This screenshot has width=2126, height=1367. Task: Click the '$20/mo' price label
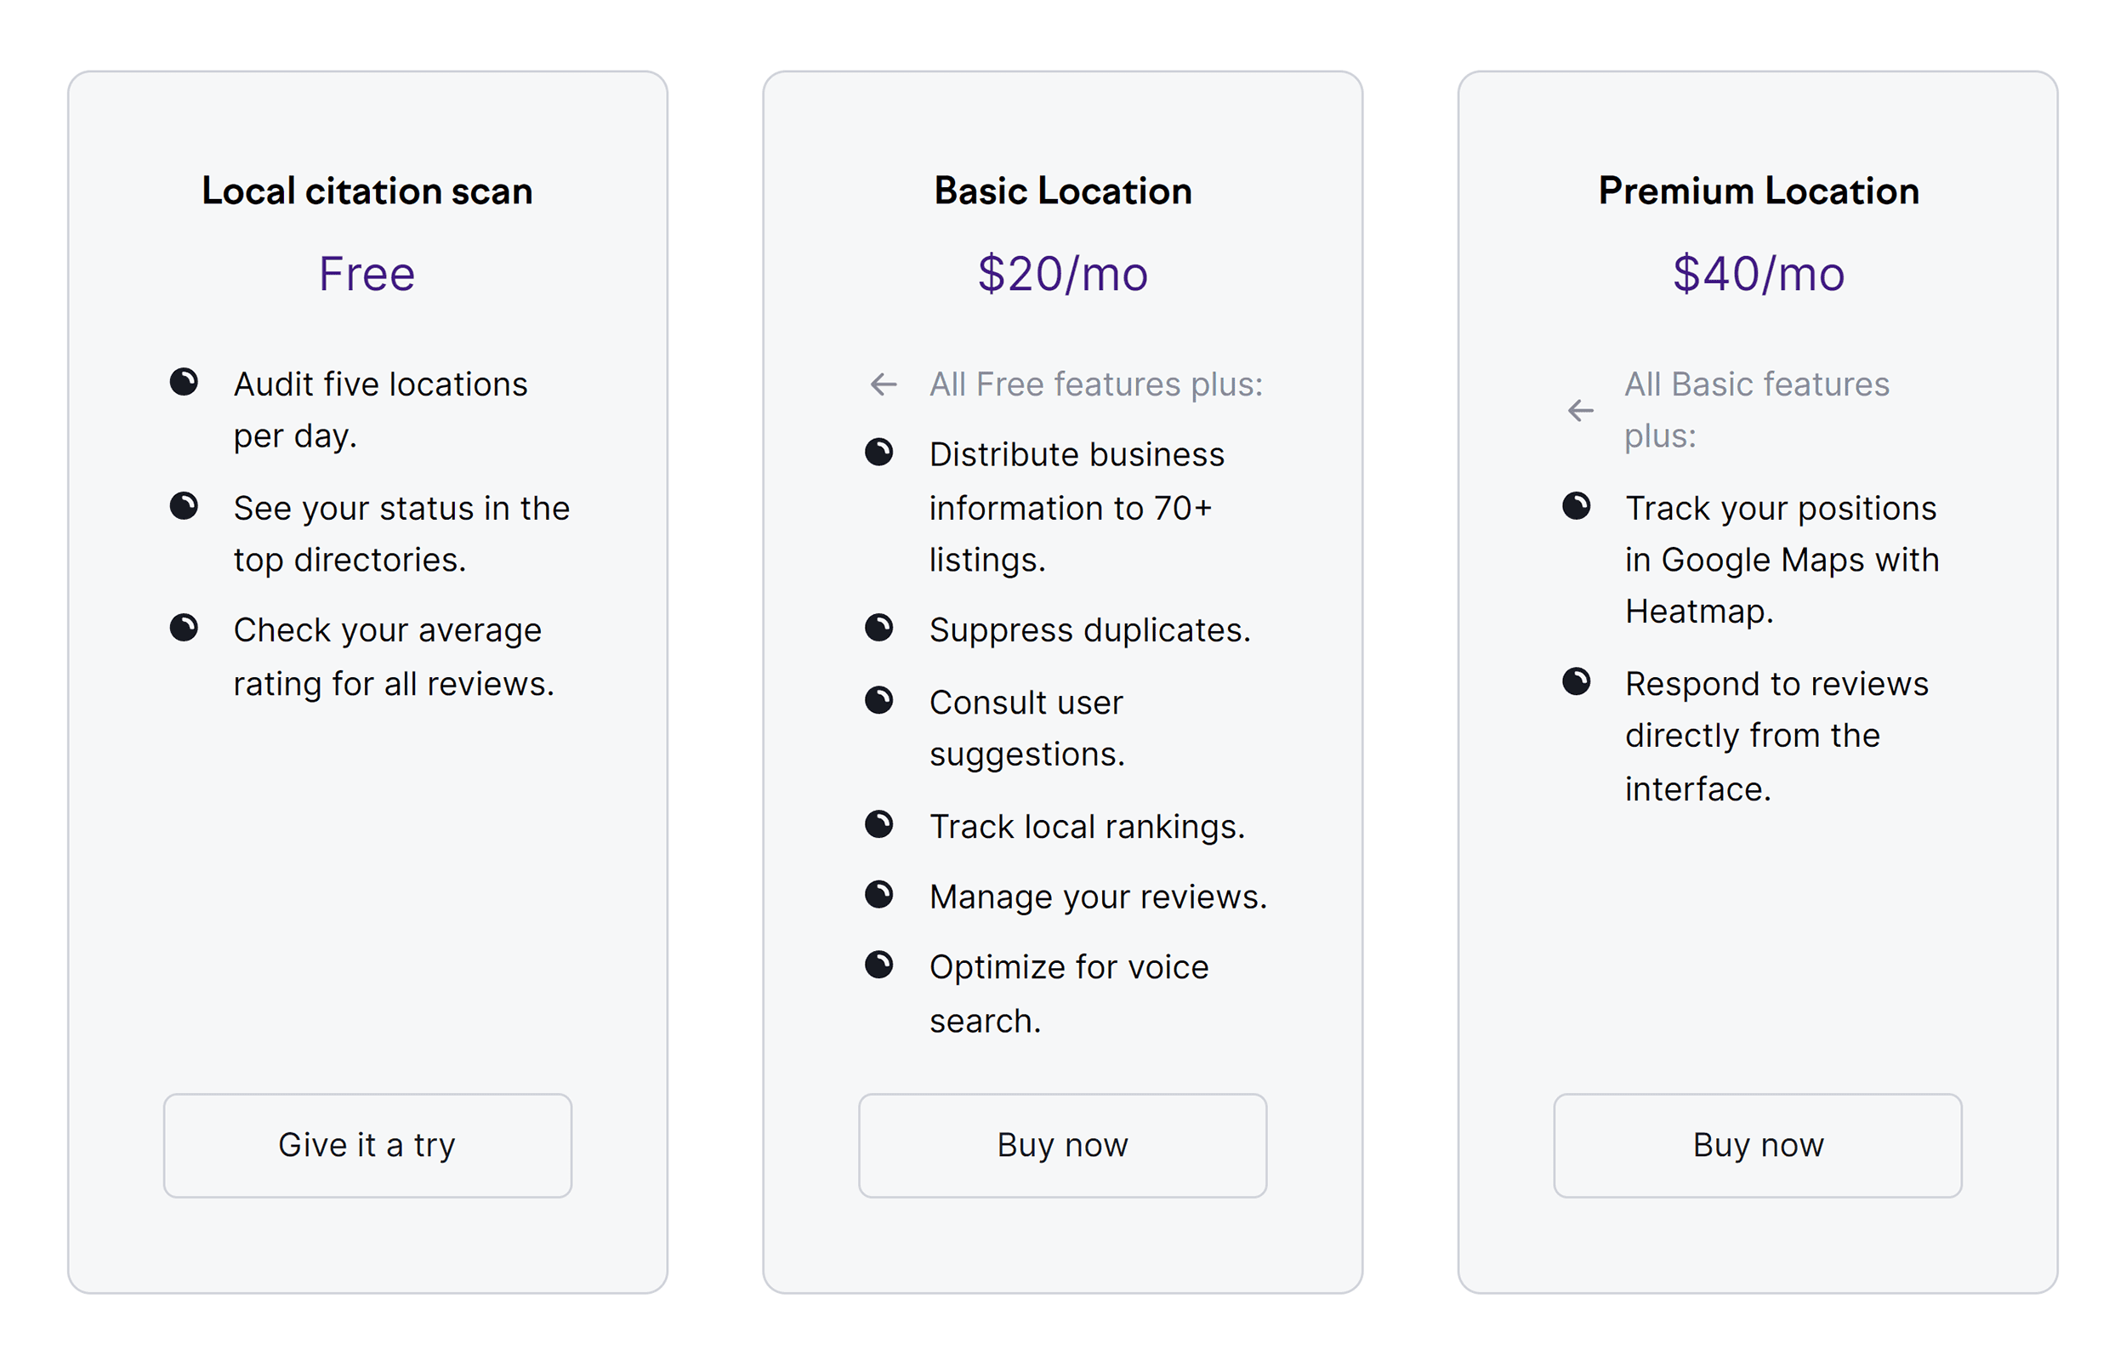[x=1062, y=273]
